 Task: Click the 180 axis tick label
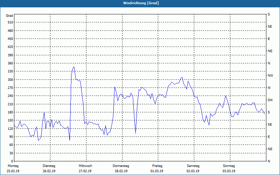pyautogui.click(x=10, y=112)
